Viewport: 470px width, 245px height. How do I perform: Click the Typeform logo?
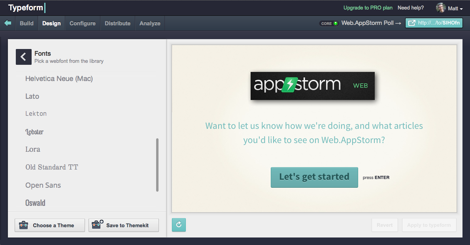[x=26, y=8]
